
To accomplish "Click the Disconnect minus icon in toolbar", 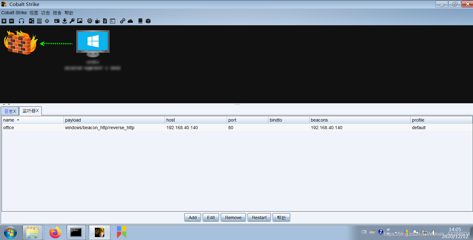I will (11, 21).
